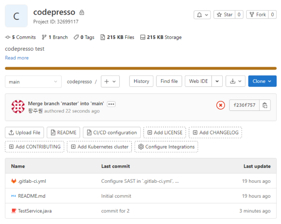Viewport: 281px width, 224px height.
Task: Click Add Kubernetes cluster
Action: point(99,147)
